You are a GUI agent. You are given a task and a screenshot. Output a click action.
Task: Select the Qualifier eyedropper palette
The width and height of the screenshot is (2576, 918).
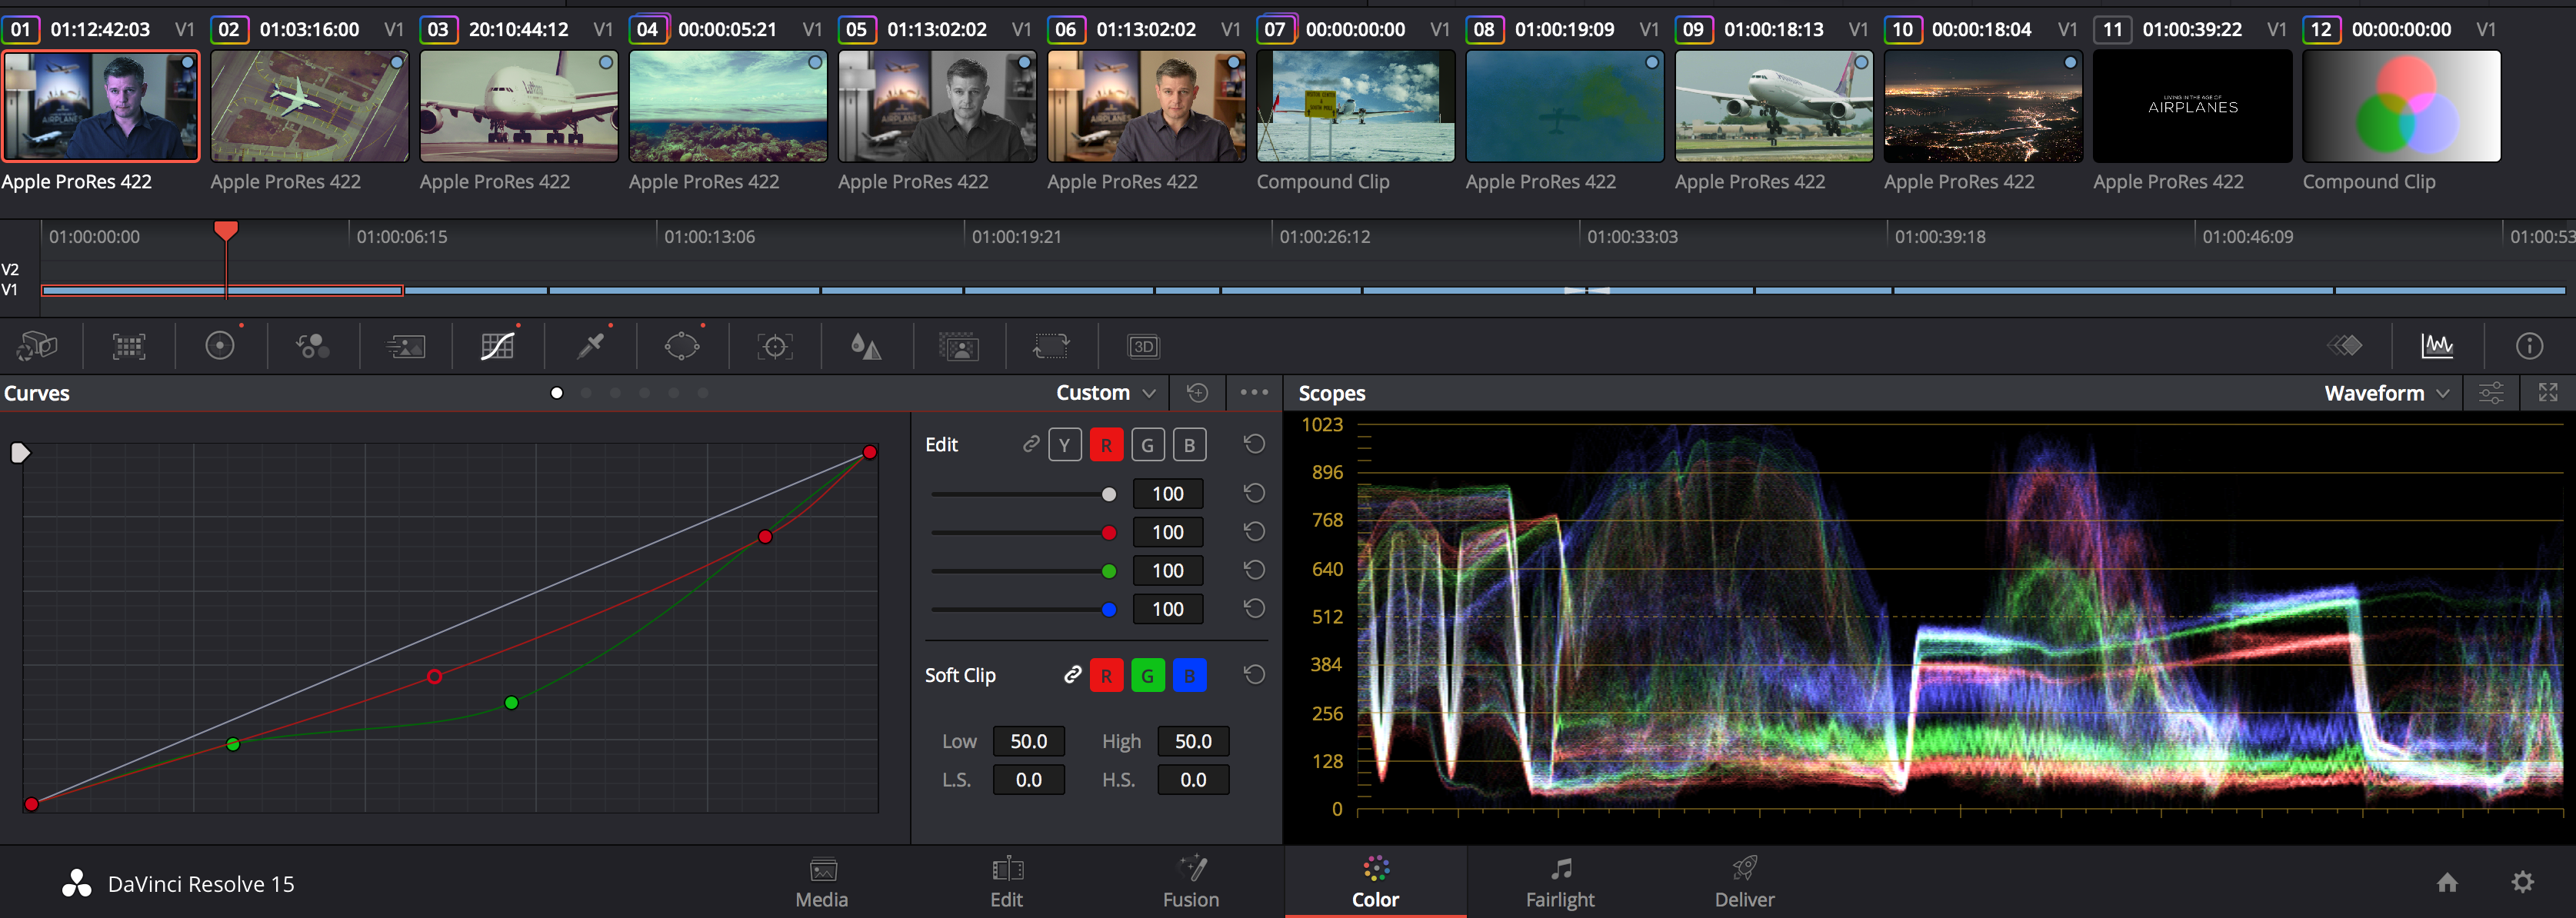pyautogui.click(x=591, y=346)
